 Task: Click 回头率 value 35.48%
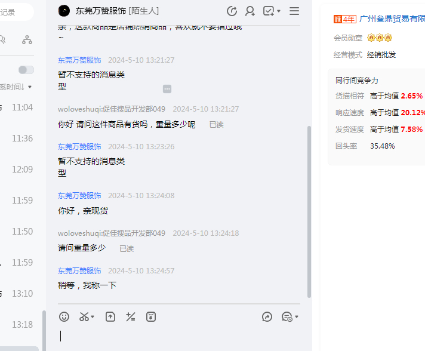point(383,146)
